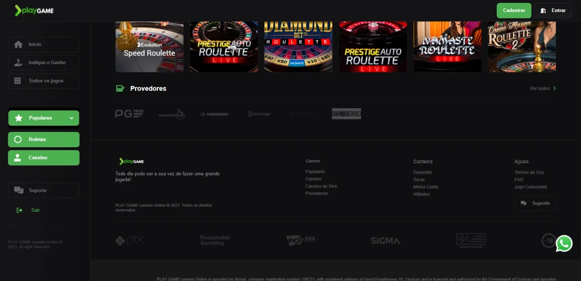Open Suporte in the left sidebar

tap(44, 190)
